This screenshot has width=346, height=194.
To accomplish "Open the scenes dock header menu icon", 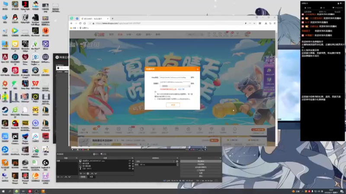I will click(77, 158).
